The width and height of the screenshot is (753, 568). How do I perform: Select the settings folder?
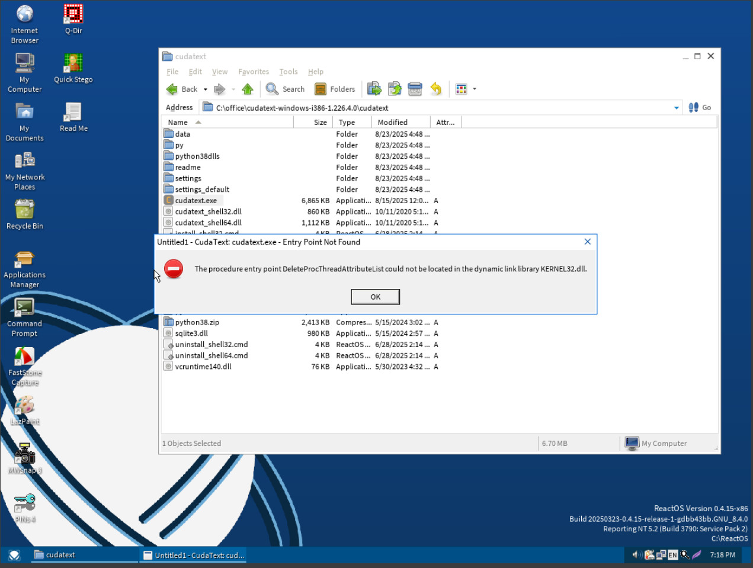click(x=182, y=178)
